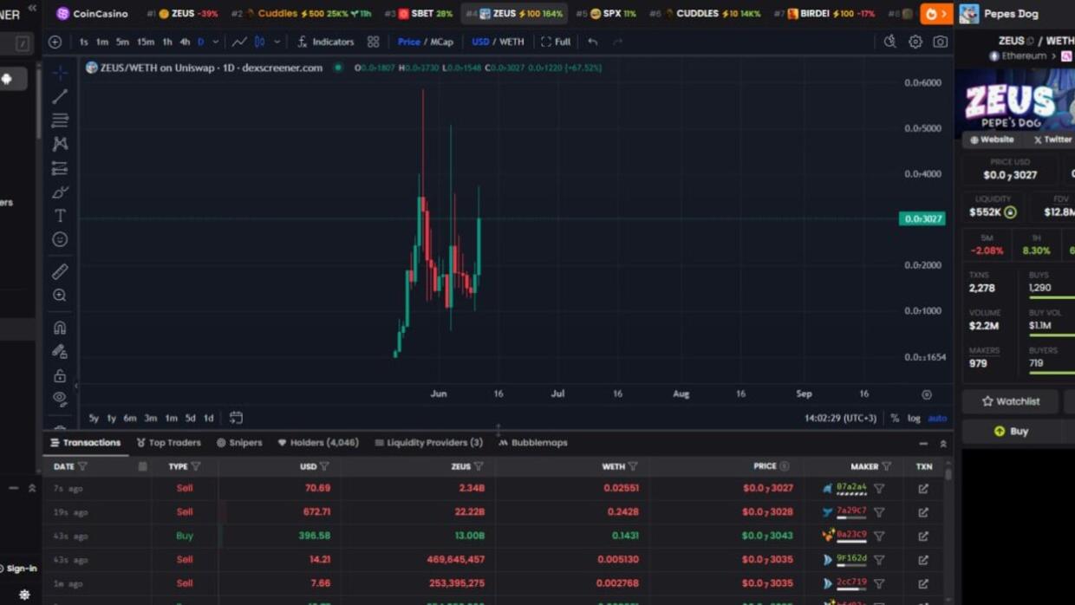Open maker address 7a29c7

850,511
